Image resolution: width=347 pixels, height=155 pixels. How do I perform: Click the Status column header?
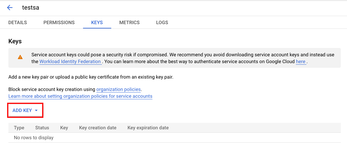point(42,128)
